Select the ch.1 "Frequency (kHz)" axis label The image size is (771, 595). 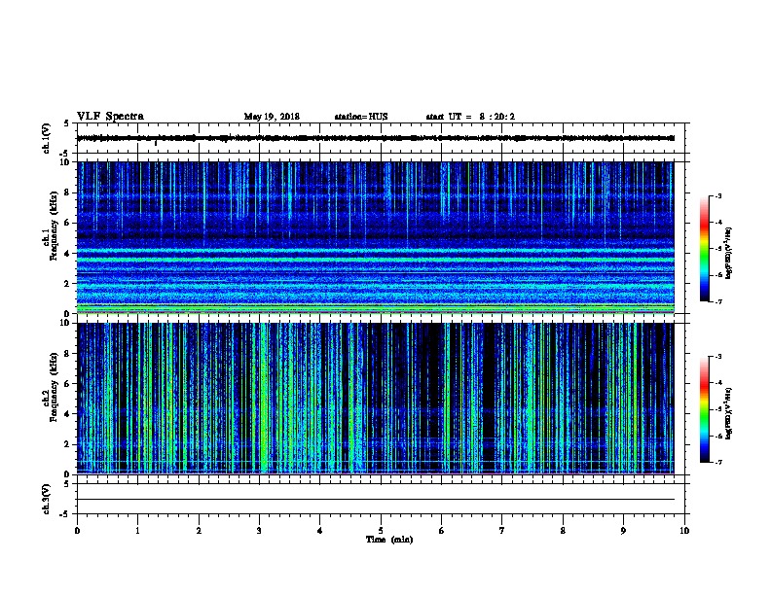[x=55, y=226]
